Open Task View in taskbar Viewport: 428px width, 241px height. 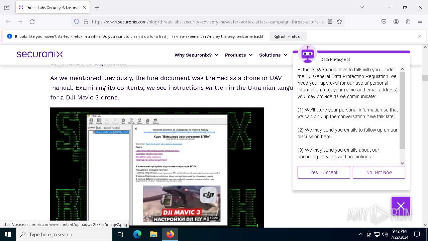coord(120,234)
